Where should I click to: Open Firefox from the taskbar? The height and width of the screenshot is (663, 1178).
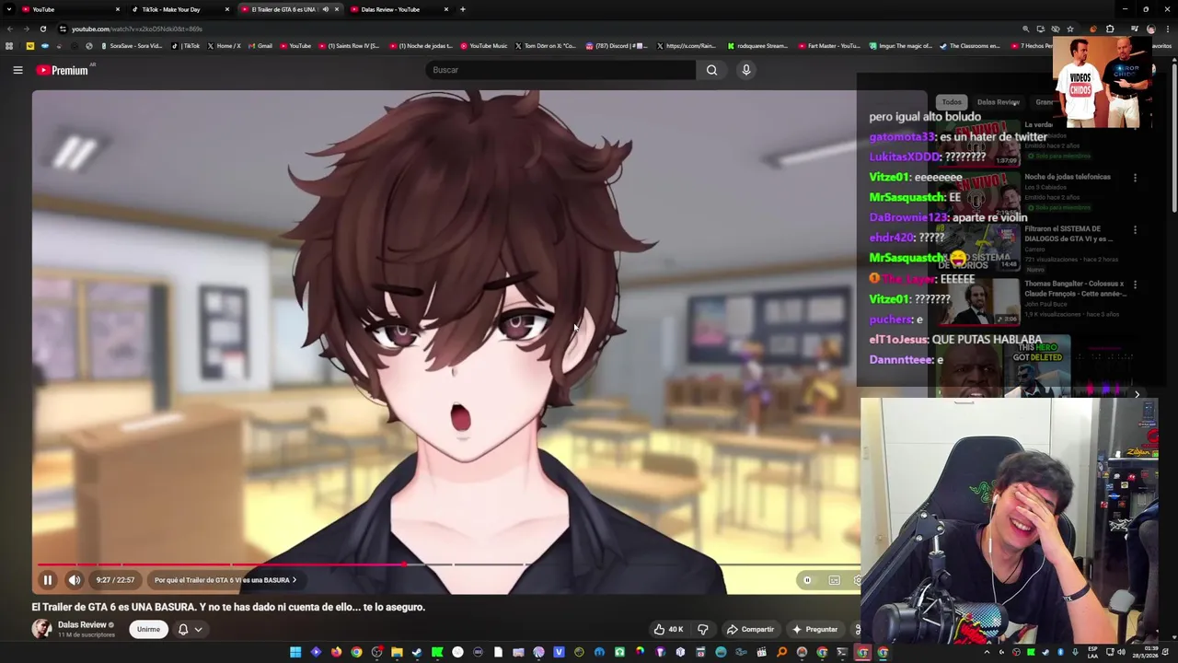pos(336,653)
